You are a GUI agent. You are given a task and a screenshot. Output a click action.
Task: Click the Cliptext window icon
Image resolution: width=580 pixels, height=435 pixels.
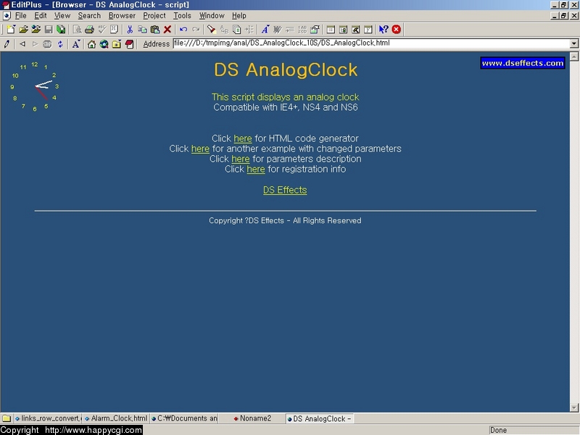coord(343,30)
